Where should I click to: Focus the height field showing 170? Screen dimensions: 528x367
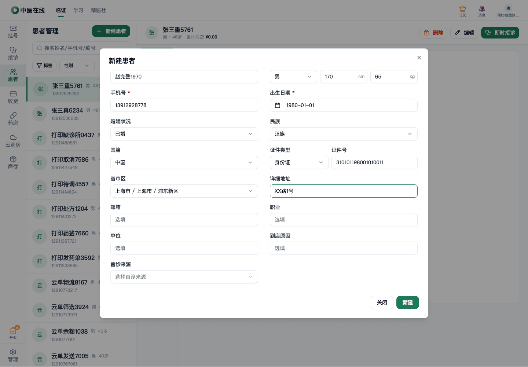click(344, 77)
